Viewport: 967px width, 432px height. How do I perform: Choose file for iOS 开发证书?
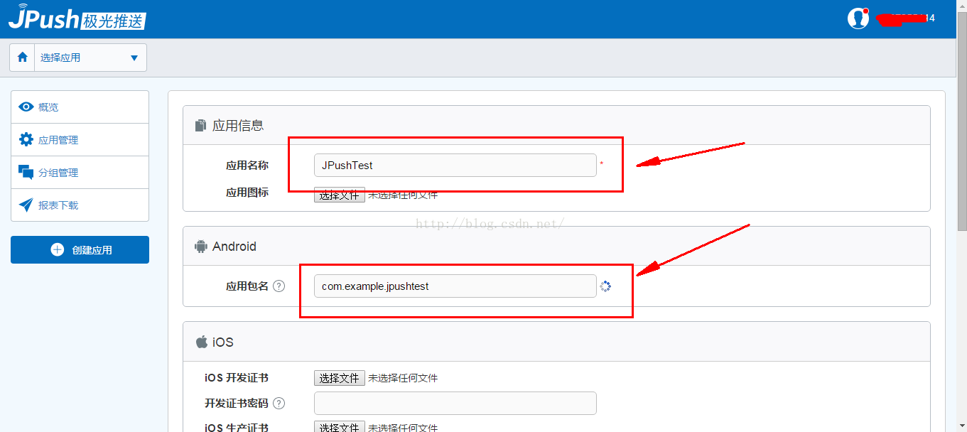pos(340,378)
